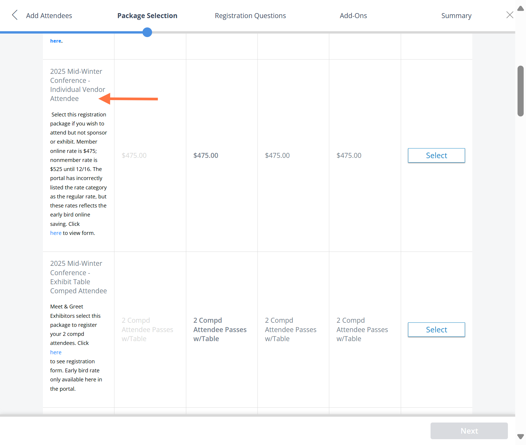The width and height of the screenshot is (526, 445).
Task: Jump to the Summary step
Action: (456, 15)
